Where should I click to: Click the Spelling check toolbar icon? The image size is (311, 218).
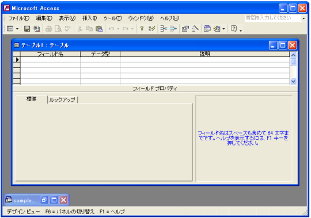67,29
